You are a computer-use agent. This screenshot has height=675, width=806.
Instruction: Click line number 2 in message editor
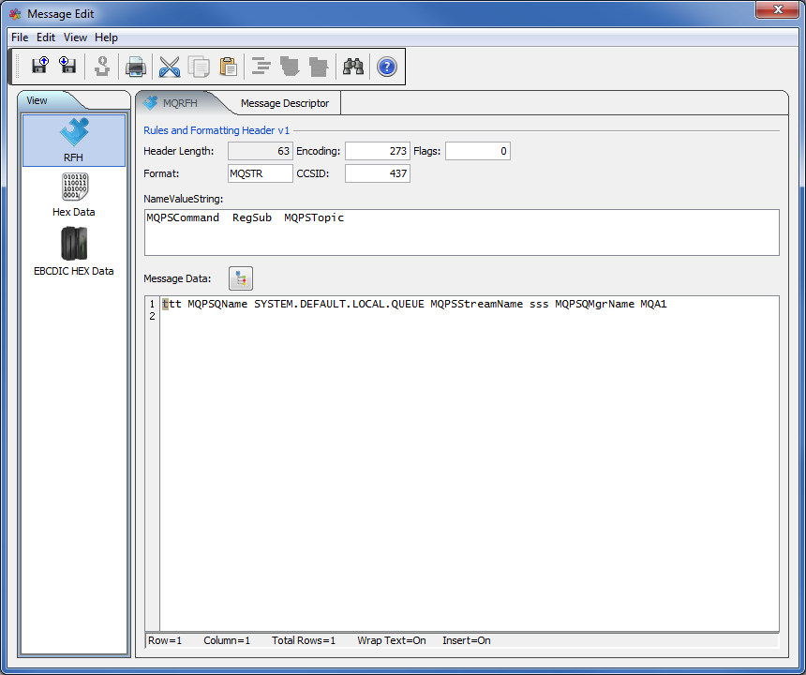pyautogui.click(x=152, y=316)
